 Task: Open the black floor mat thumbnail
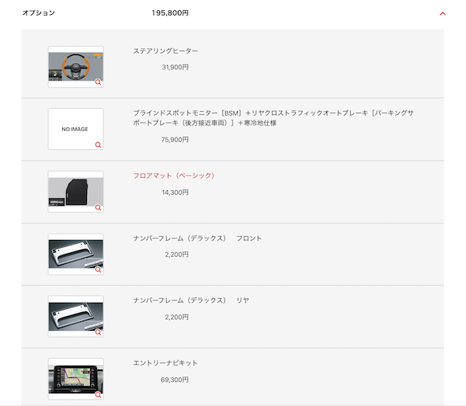[75, 191]
